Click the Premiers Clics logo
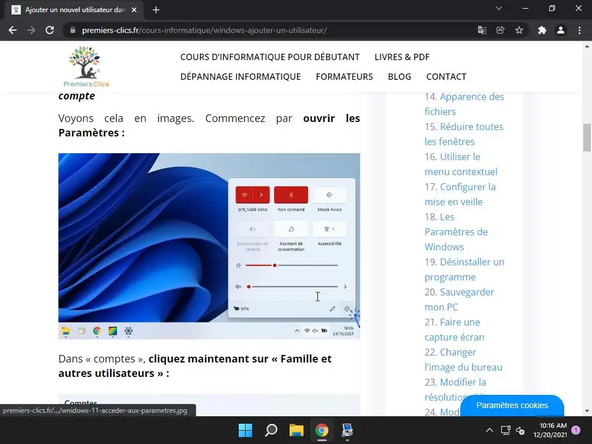The height and width of the screenshot is (444, 592). click(x=86, y=66)
